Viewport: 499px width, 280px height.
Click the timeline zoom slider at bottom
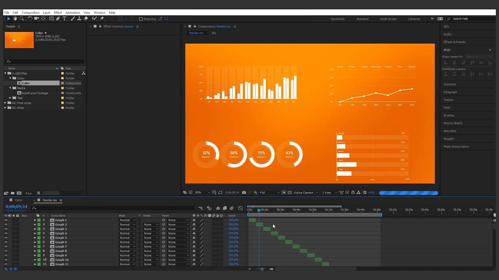(262, 269)
